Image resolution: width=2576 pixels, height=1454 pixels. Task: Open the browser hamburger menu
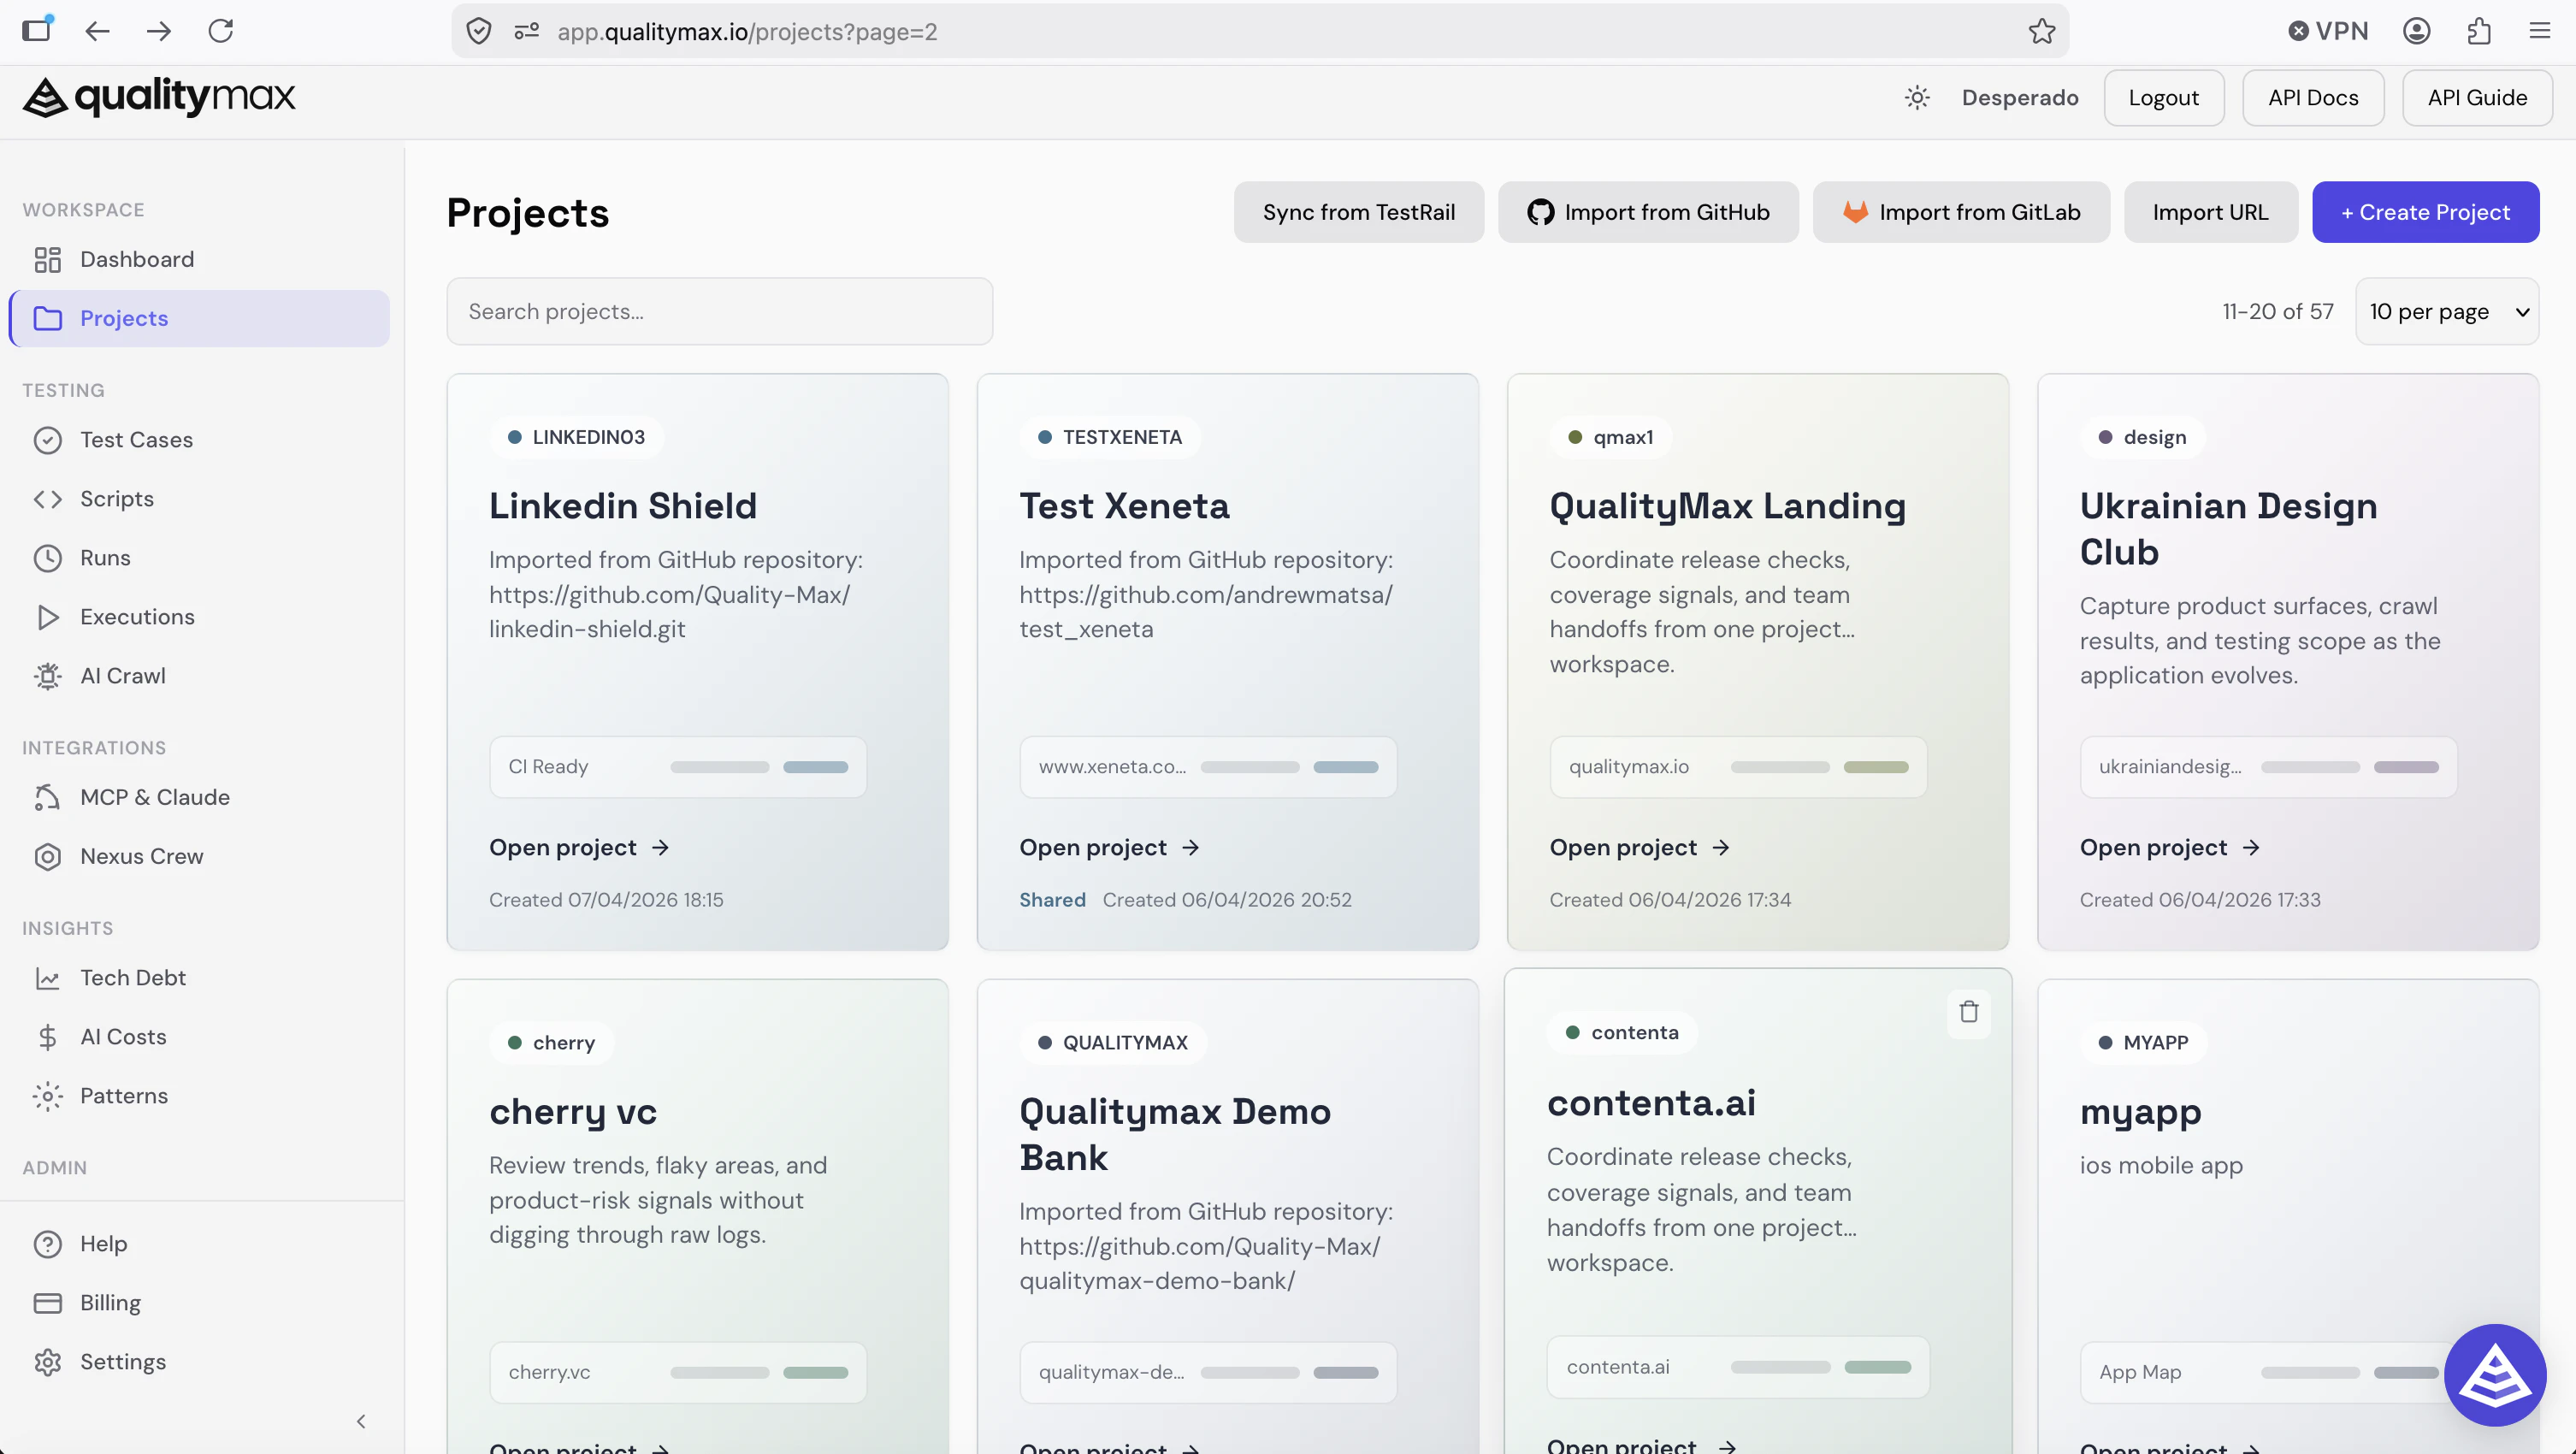tap(2540, 31)
